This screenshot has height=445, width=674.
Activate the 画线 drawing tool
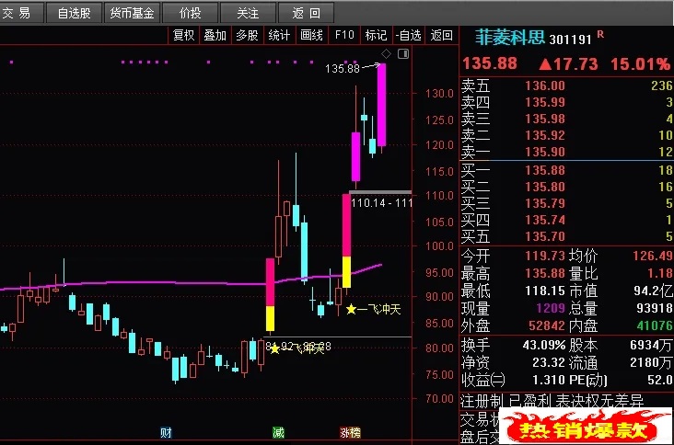[311, 35]
